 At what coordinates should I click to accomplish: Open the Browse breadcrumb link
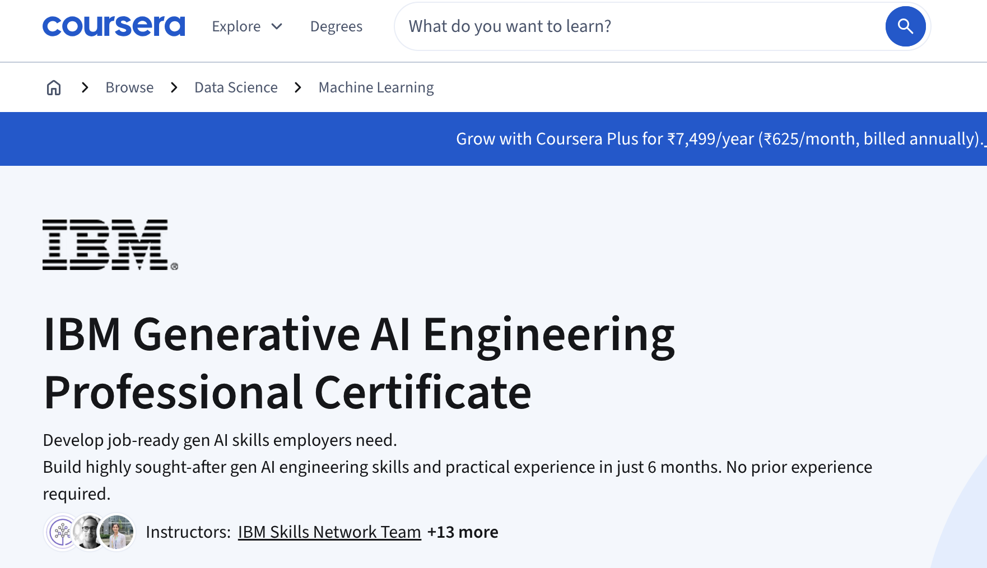(x=129, y=87)
